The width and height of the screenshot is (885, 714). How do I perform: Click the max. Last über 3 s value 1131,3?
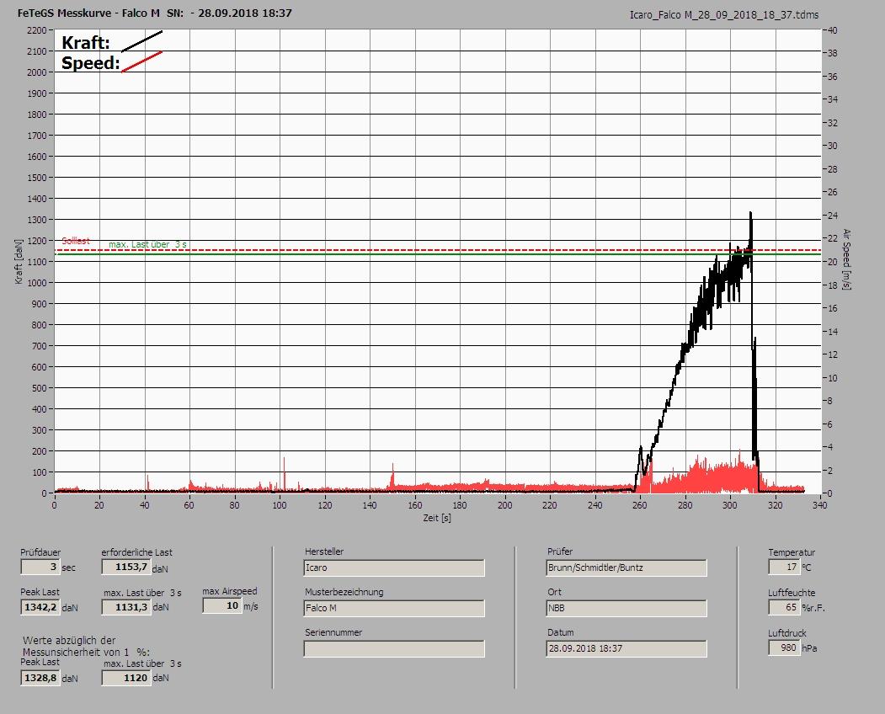click(125, 607)
